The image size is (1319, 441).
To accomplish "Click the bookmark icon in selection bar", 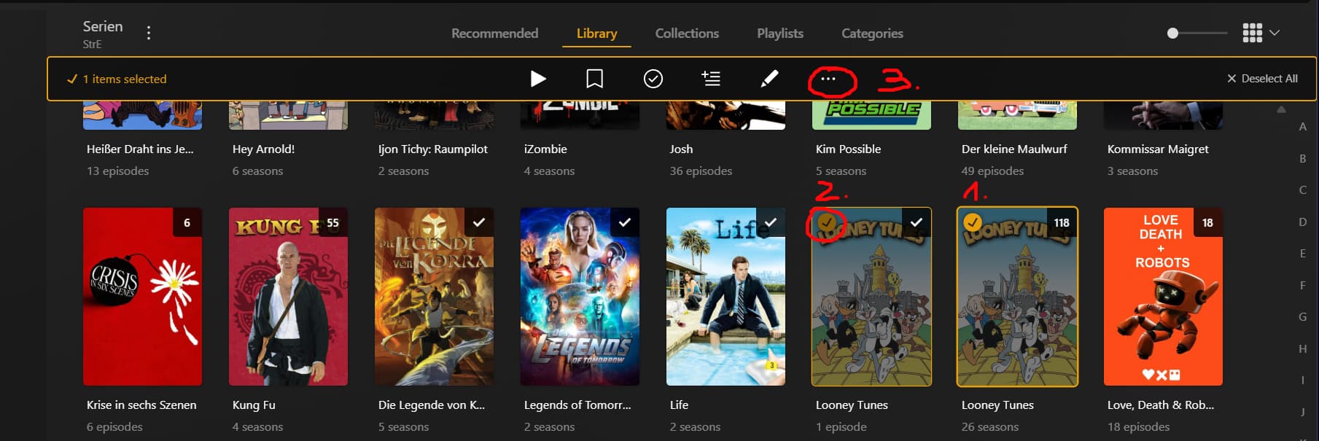I will pos(595,79).
